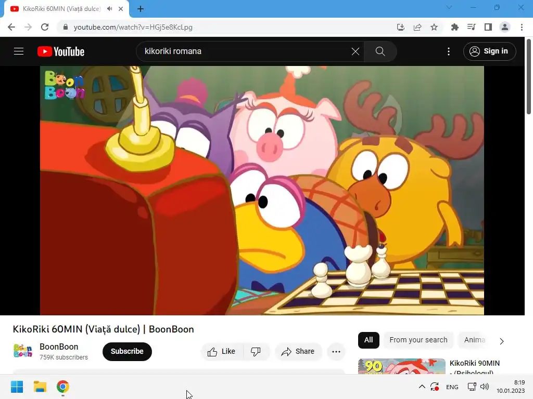
Task: Open more actions ellipsis under video
Action: click(x=336, y=352)
